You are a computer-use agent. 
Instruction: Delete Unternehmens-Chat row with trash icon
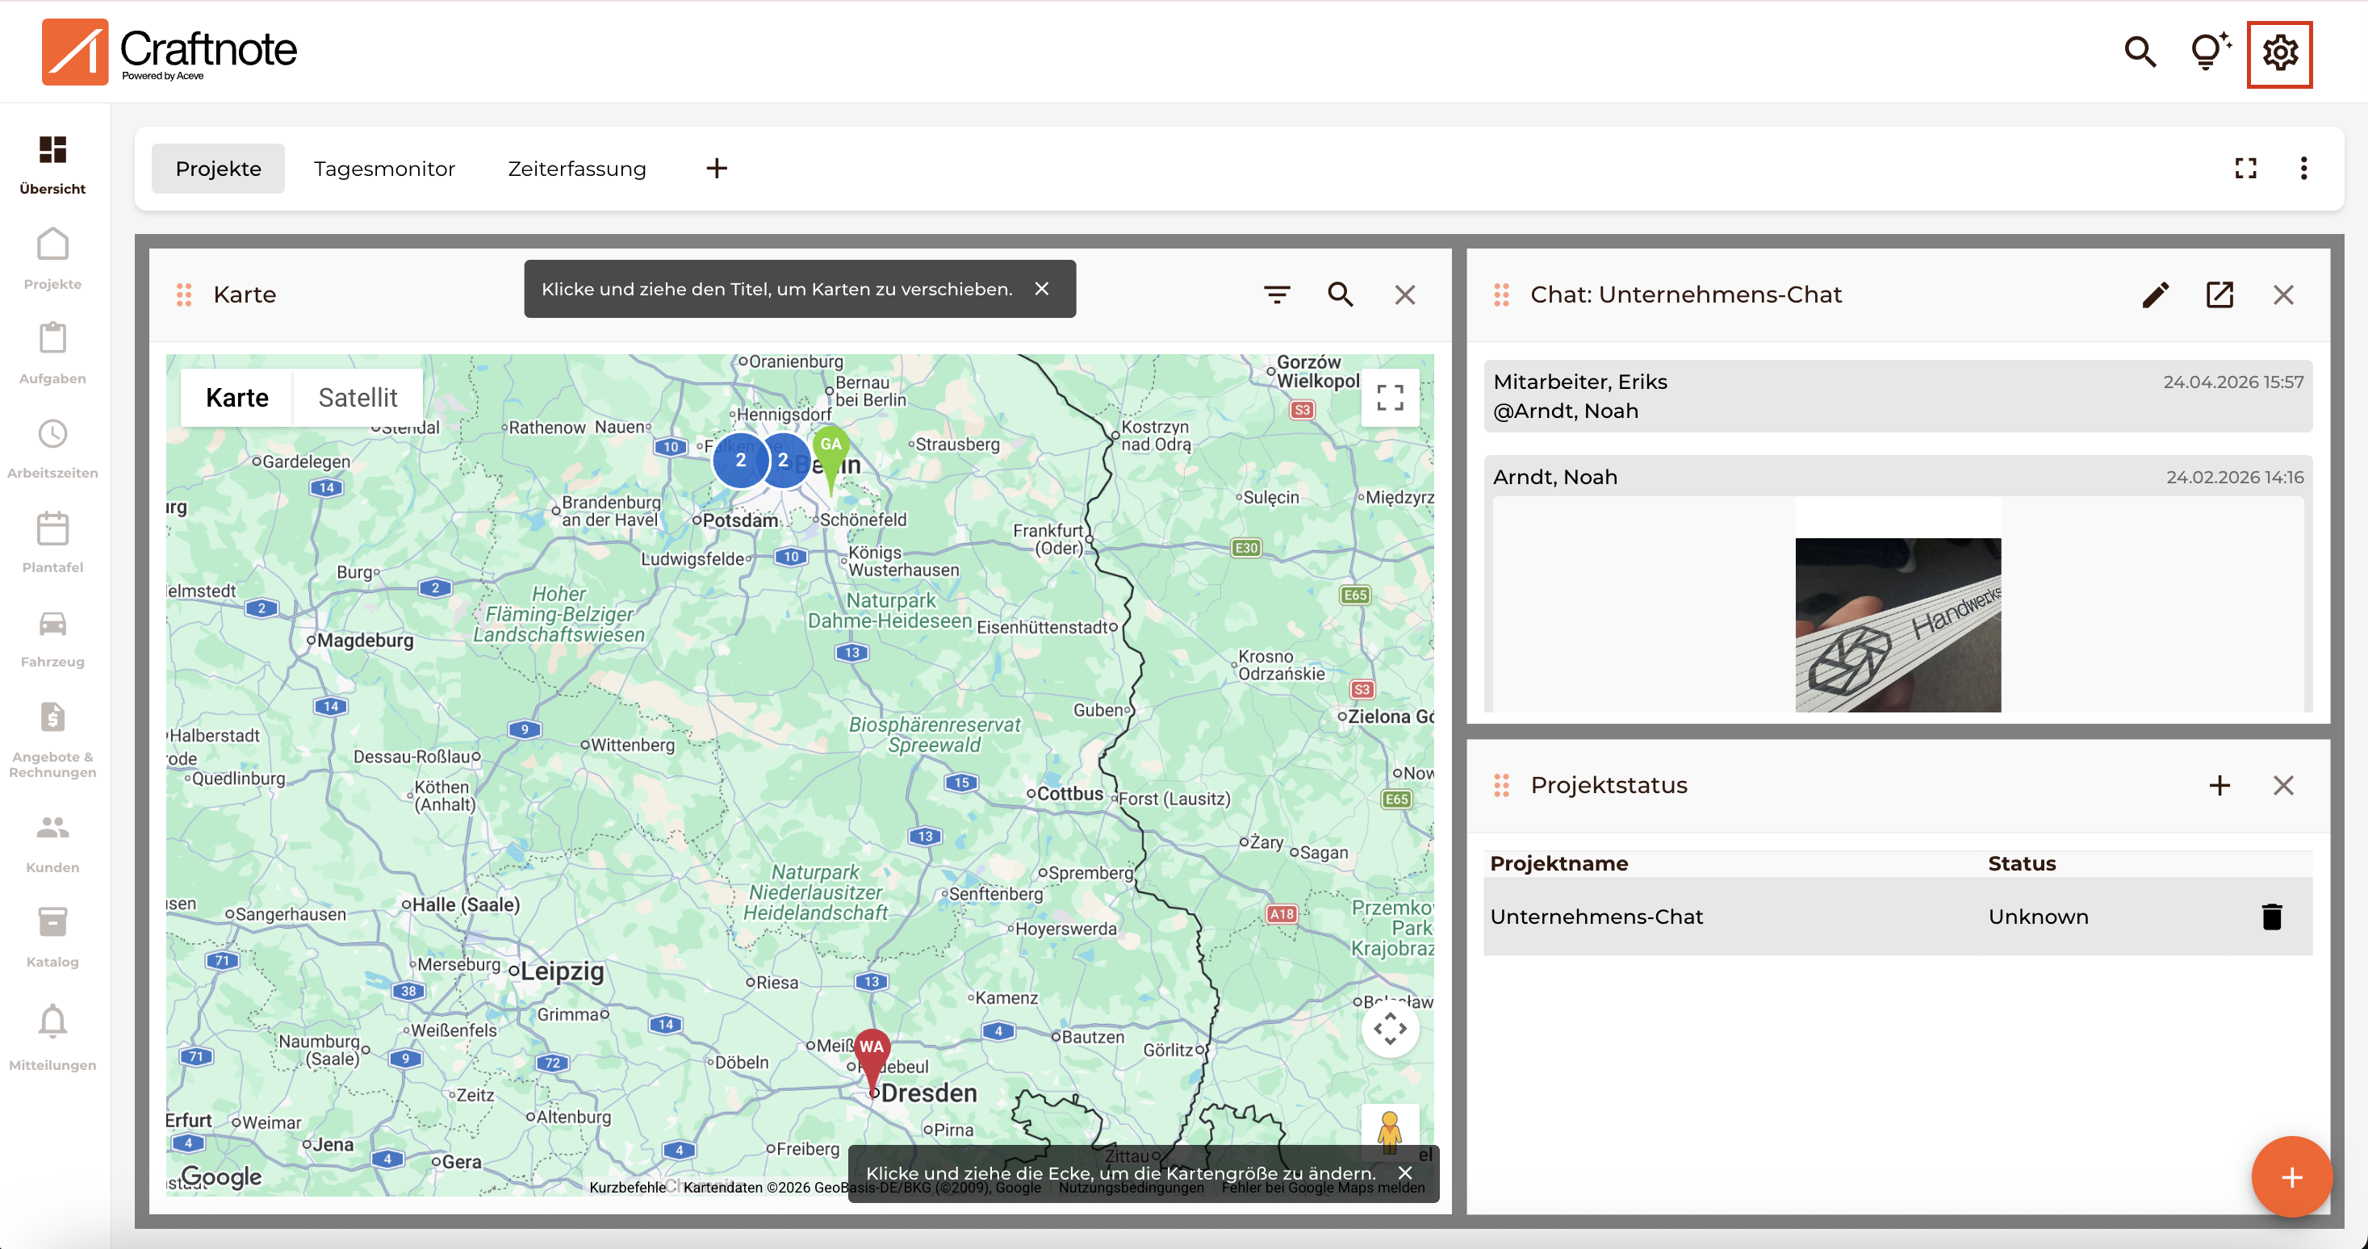tap(2271, 917)
